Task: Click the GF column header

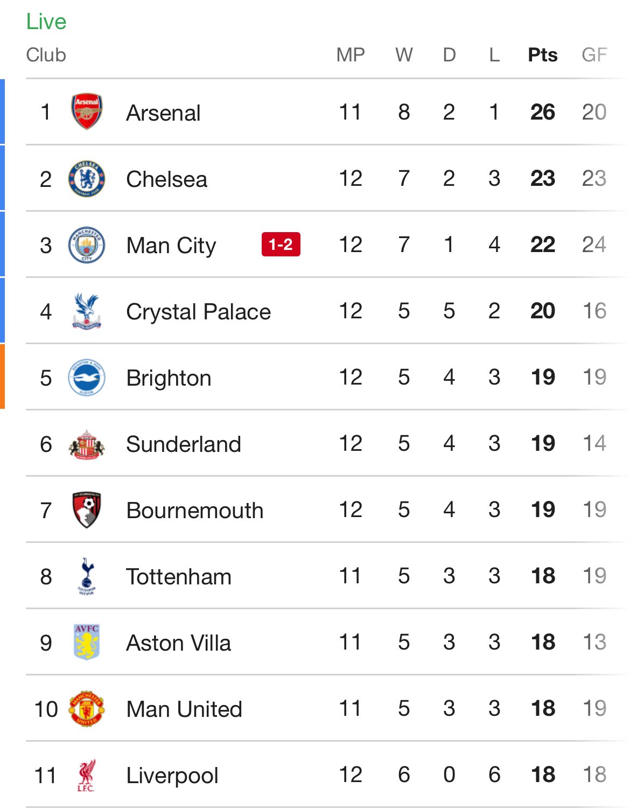Action: click(x=594, y=55)
